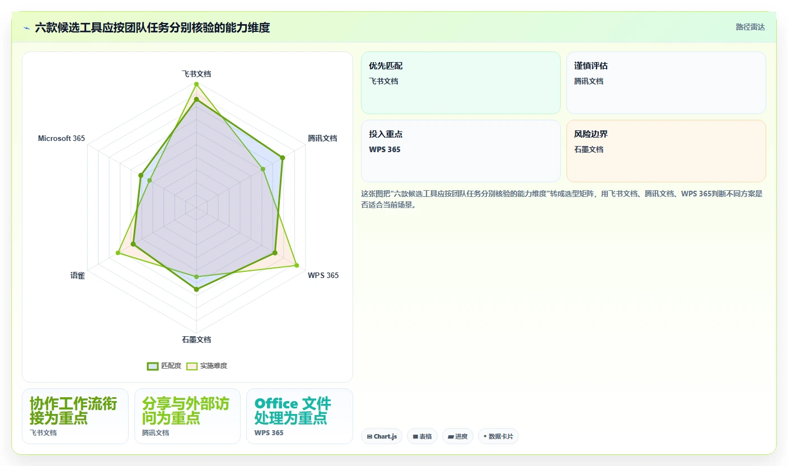This screenshot has width=788, height=466.
Task: Click the 语雀 radar axis label
Action: pos(77,275)
